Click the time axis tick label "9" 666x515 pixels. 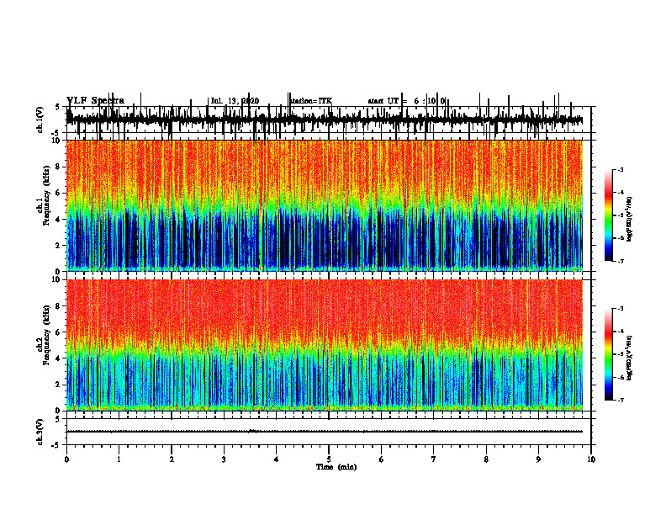(x=538, y=459)
